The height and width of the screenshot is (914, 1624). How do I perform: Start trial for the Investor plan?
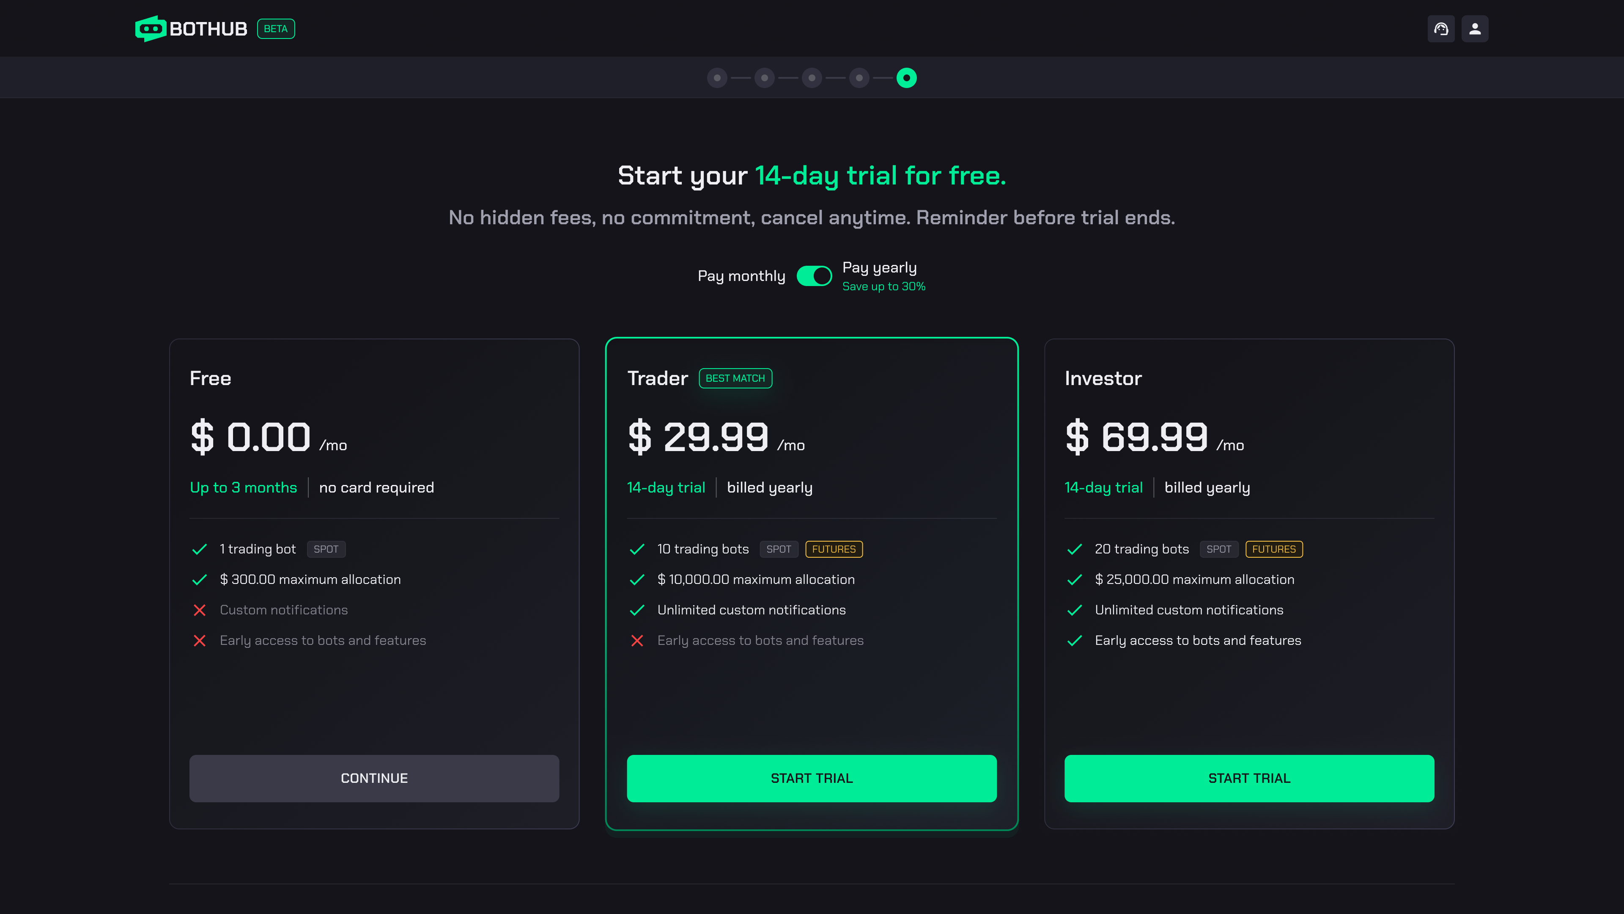1249,779
